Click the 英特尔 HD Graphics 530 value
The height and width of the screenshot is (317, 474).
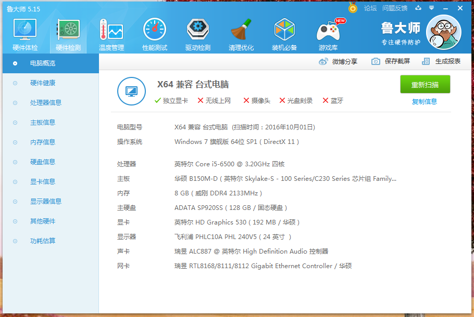point(237,222)
